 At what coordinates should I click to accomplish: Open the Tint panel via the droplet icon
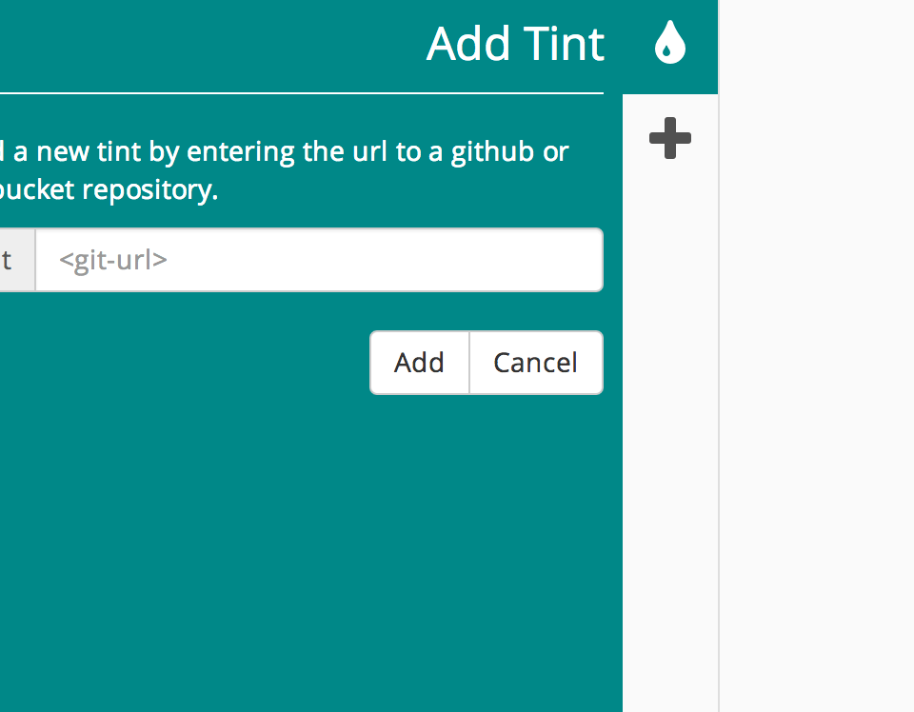[x=669, y=44]
